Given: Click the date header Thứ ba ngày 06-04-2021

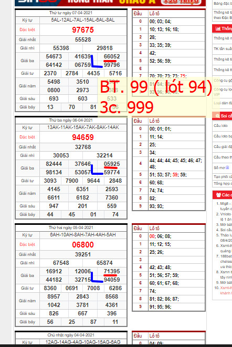Looking at the screenshot, I should pyautogui.click(x=71, y=120).
